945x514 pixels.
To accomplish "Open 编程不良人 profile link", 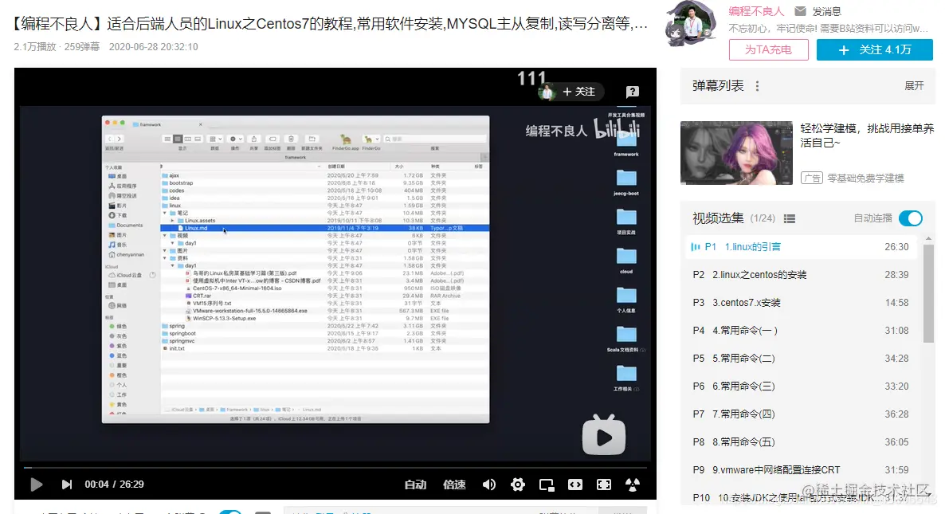I will [755, 11].
